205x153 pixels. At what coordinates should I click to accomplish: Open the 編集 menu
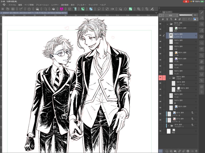tap(20, 5)
